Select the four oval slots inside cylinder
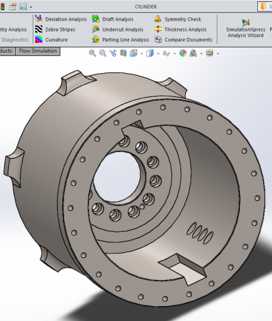 click(x=200, y=233)
